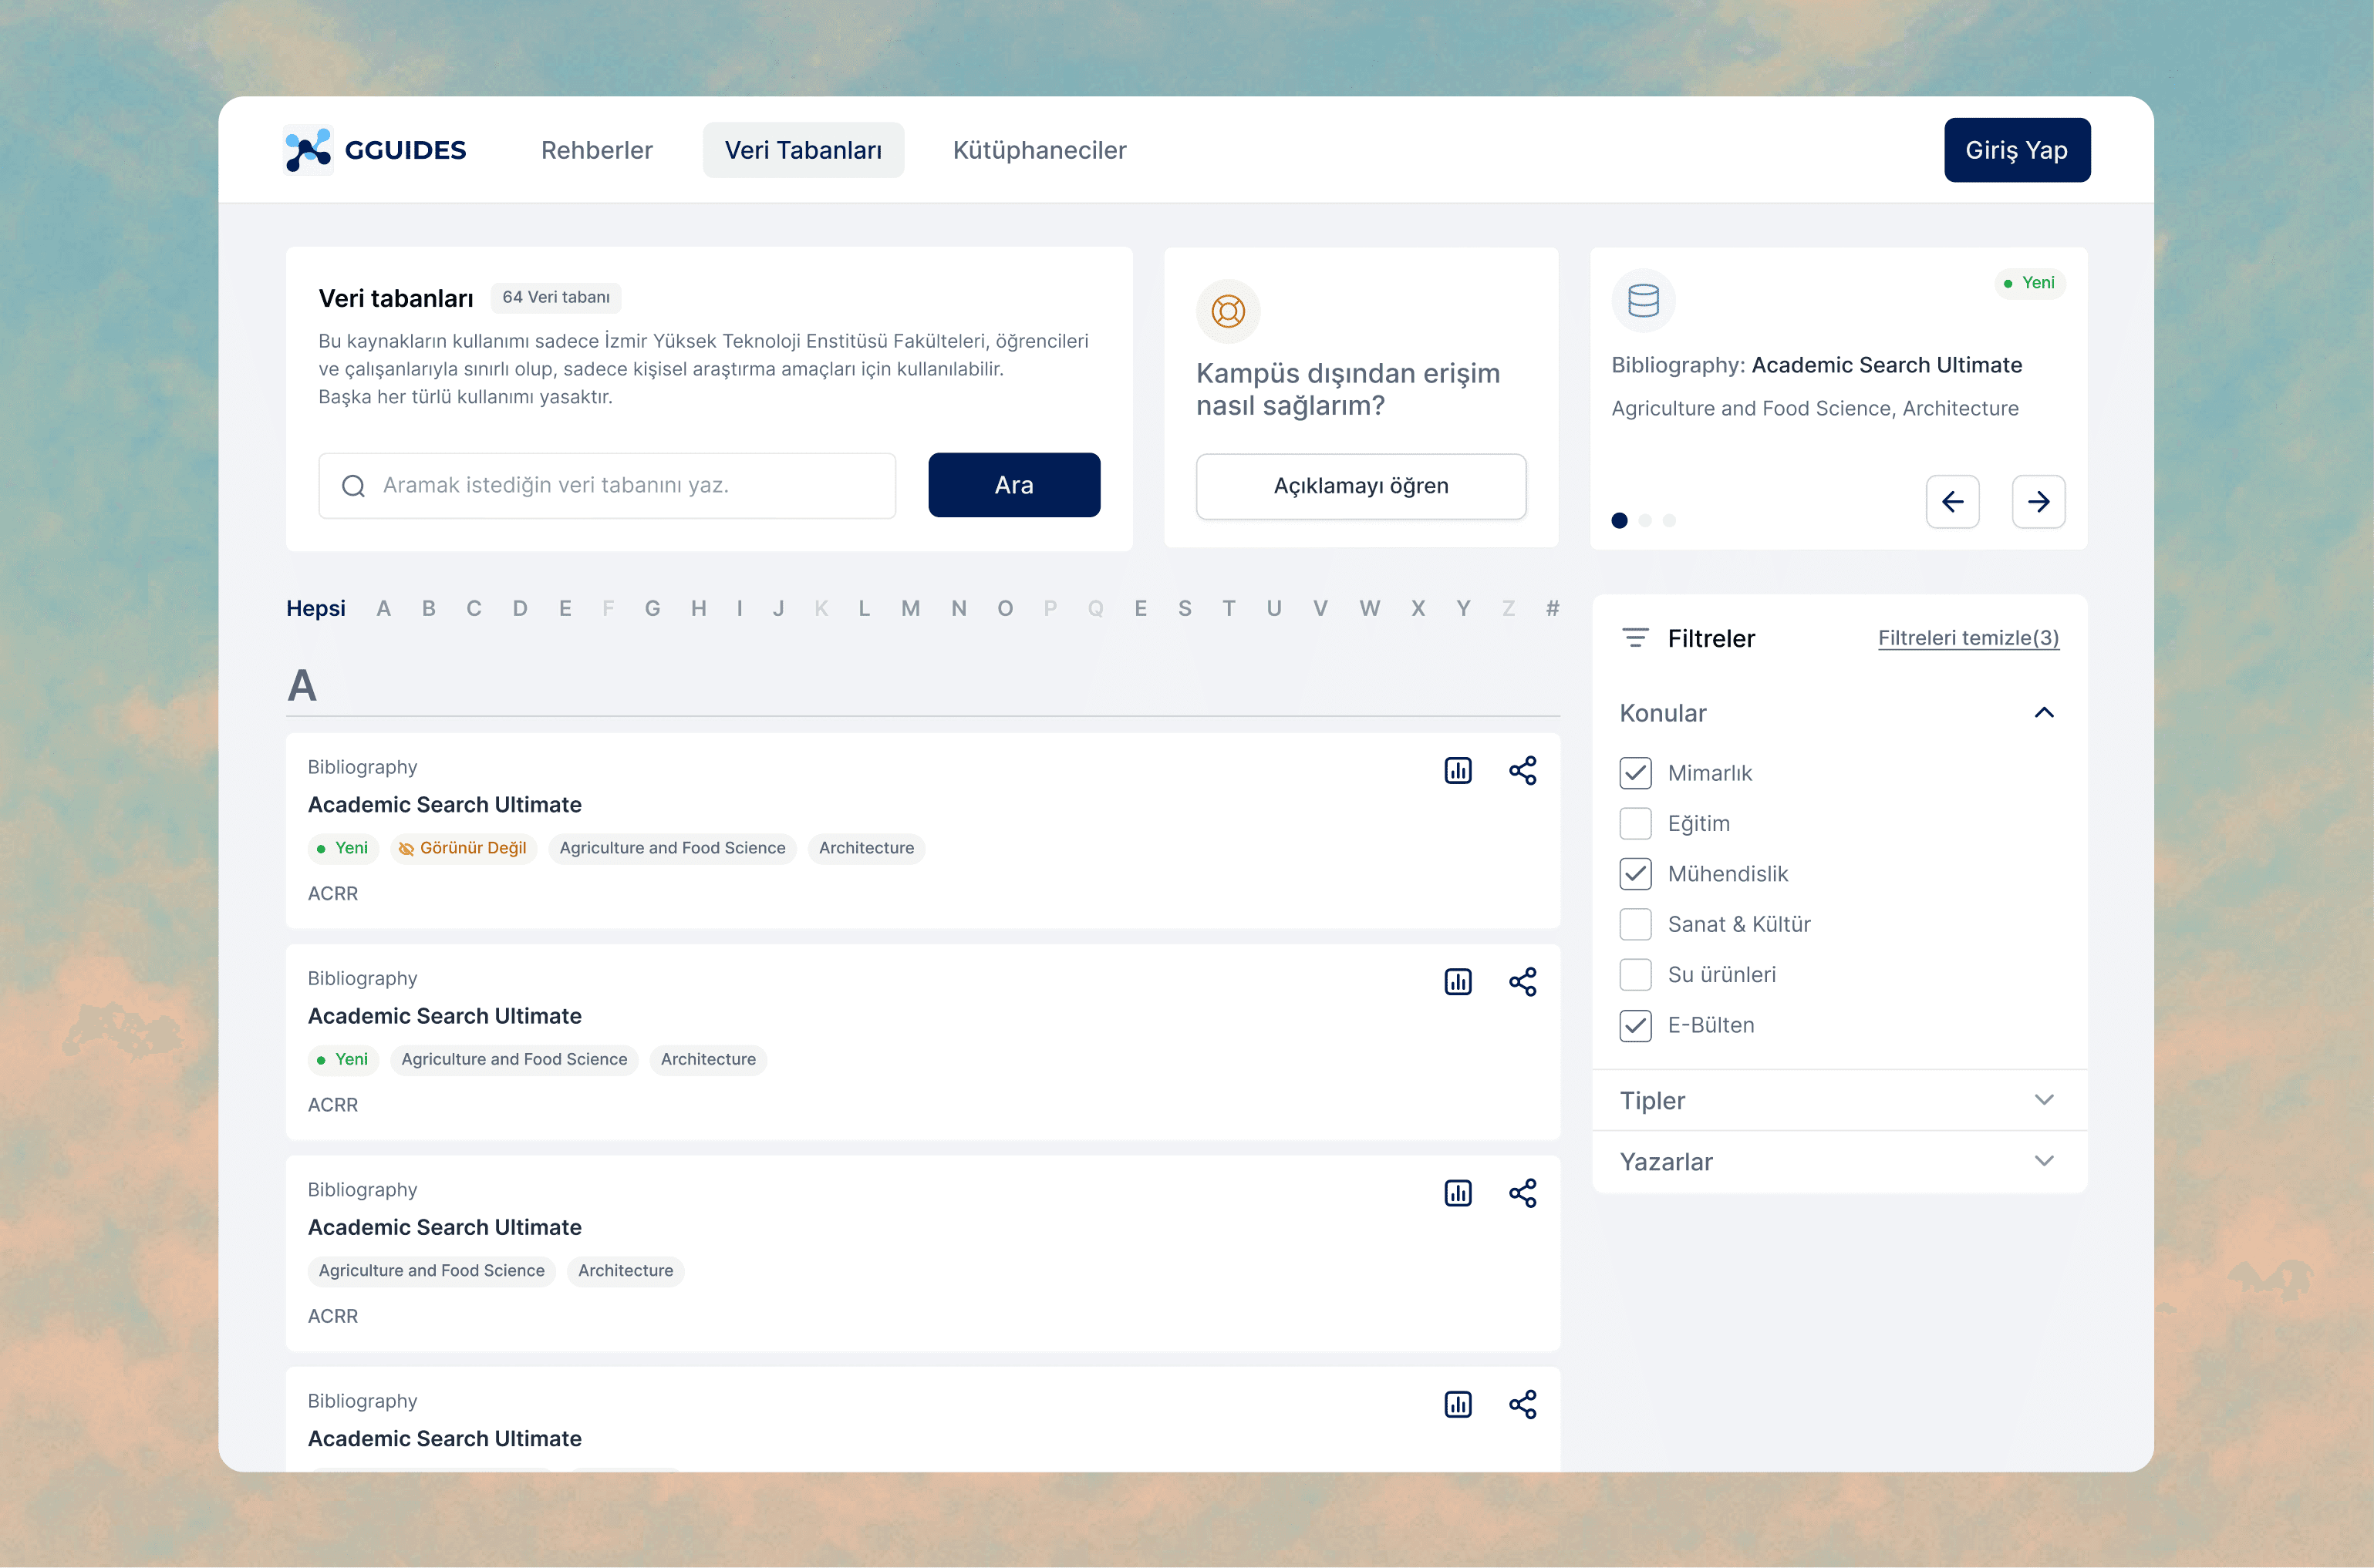Uncheck the Mimarlık subject filter
Screen dimensions: 2374x1568
click(x=1634, y=773)
